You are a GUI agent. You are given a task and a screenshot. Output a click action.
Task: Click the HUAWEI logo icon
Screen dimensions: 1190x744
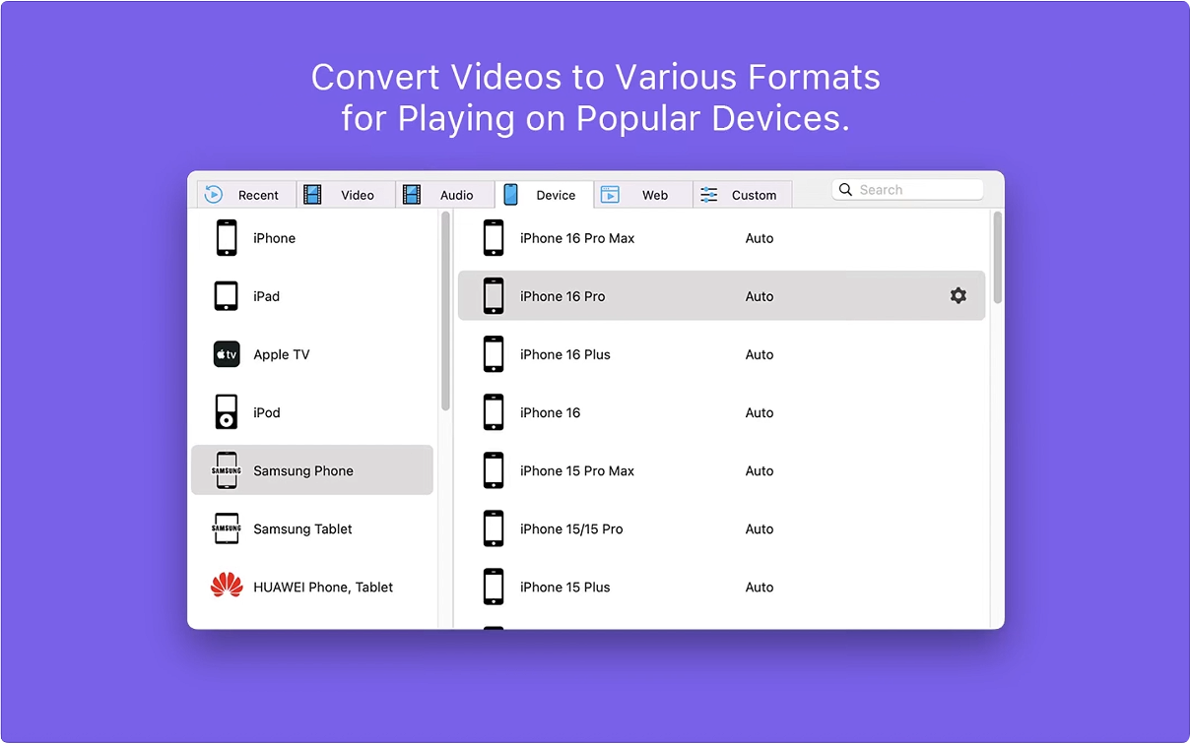227,587
